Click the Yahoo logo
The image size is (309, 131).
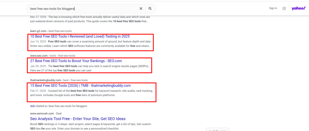pyautogui.click(x=298, y=8)
